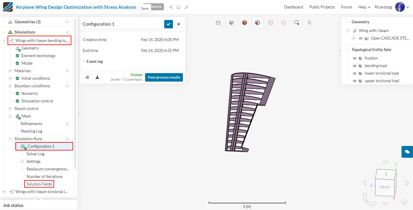The height and width of the screenshot is (210, 413).
Task: Open the run list view icon
Action: [87, 77]
